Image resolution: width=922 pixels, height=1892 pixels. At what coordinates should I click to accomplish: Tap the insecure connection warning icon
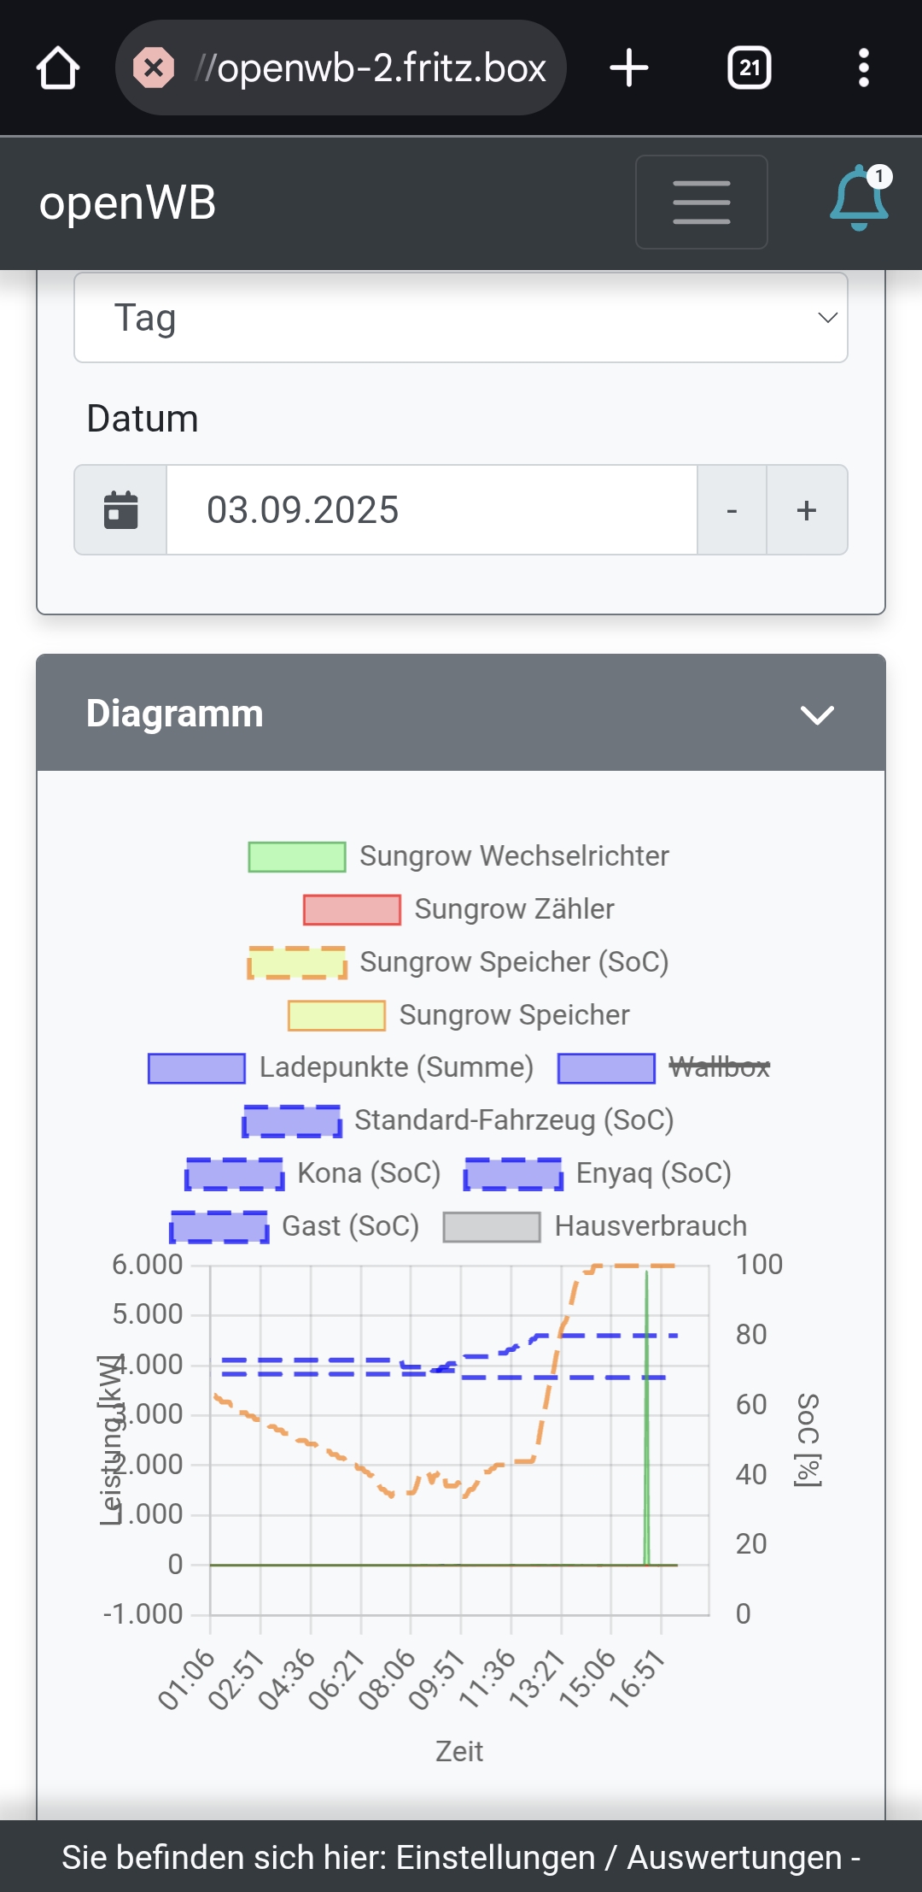point(154,68)
